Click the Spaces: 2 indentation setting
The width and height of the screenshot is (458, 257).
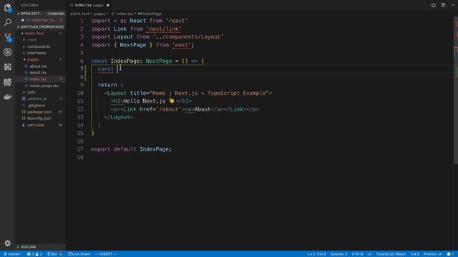(x=338, y=254)
